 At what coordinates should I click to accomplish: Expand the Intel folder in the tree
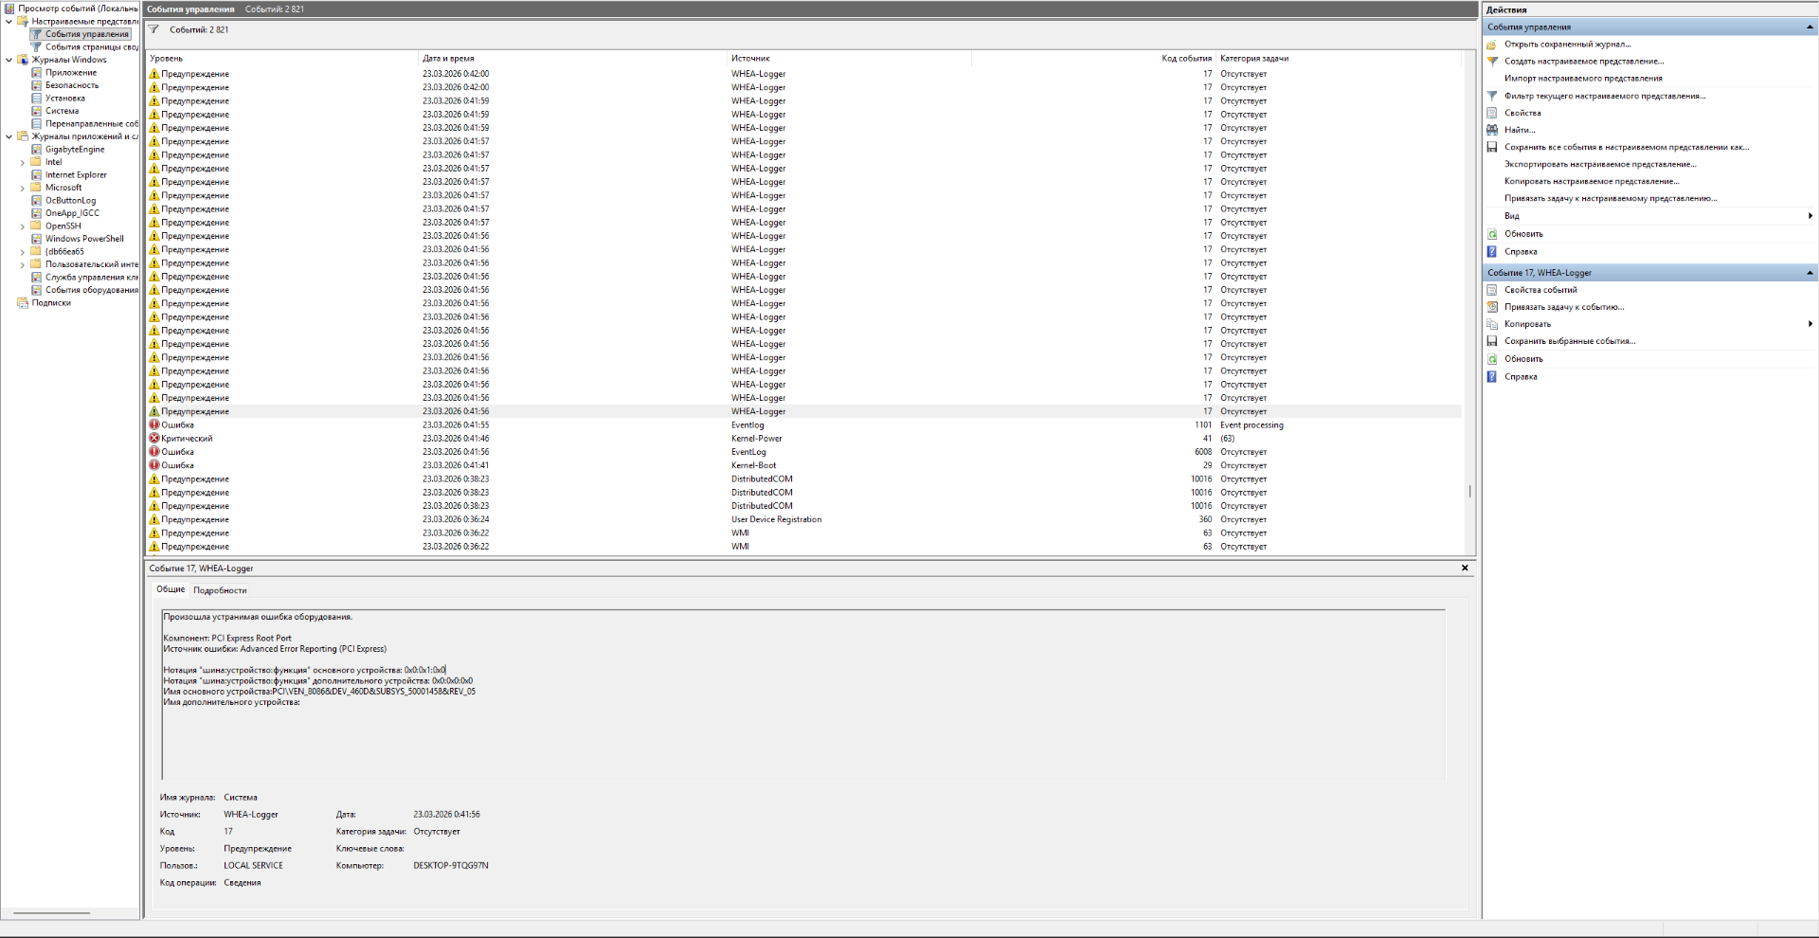point(23,162)
